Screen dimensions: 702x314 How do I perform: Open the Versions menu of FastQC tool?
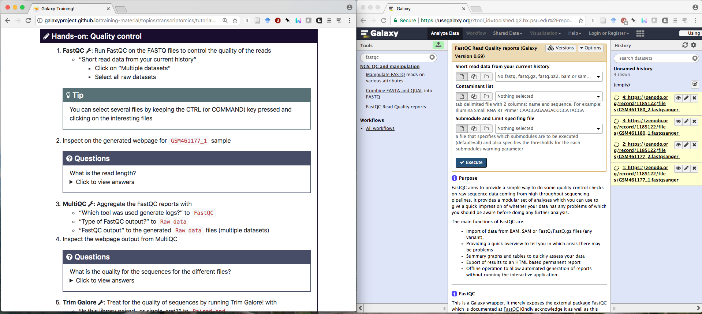point(561,48)
